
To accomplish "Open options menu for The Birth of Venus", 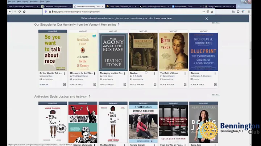I will coord(185,73).
